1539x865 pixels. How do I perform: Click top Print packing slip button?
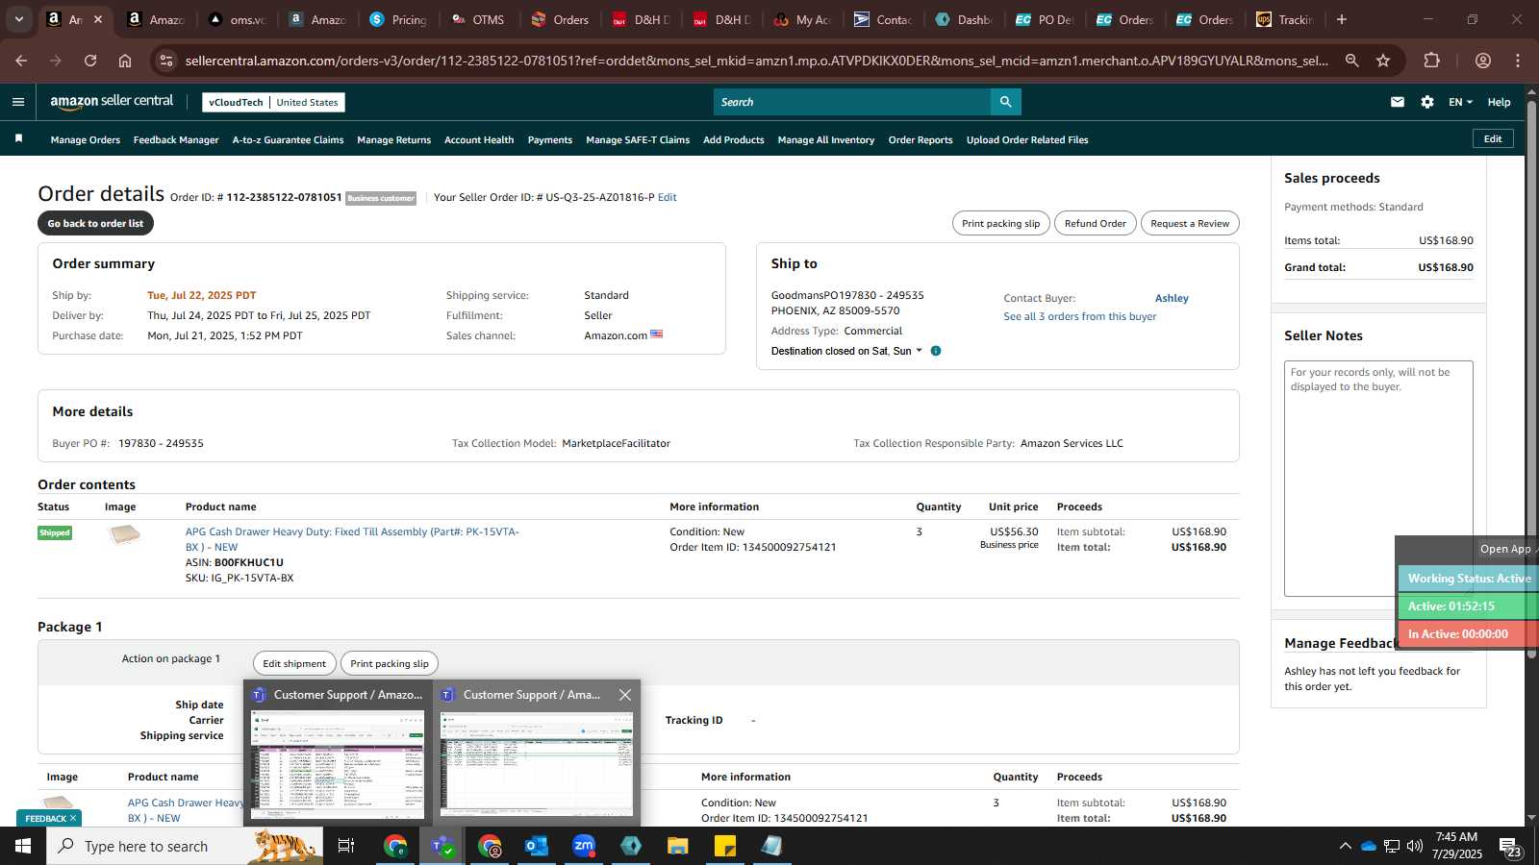(x=1001, y=223)
